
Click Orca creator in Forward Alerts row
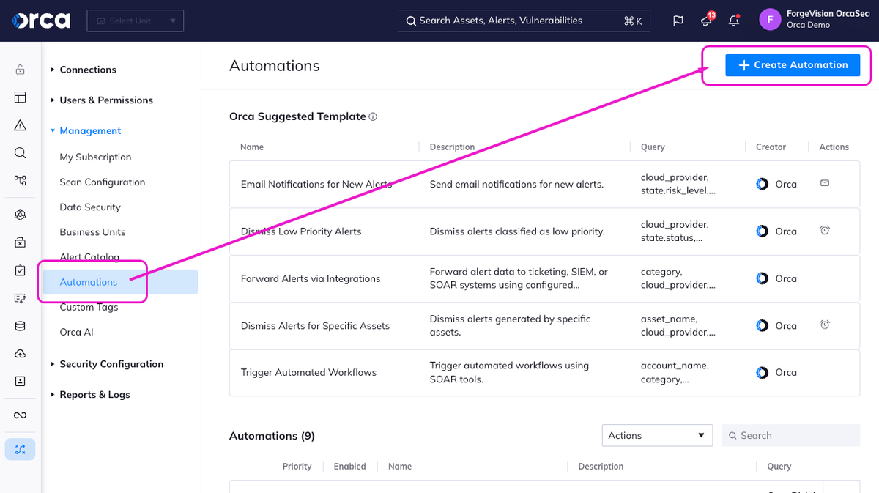(776, 278)
